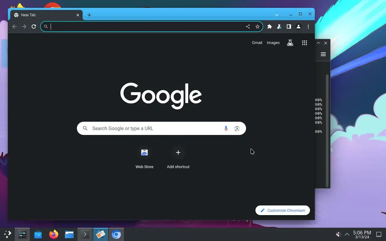Reload the page in Chromium

[x=34, y=27]
